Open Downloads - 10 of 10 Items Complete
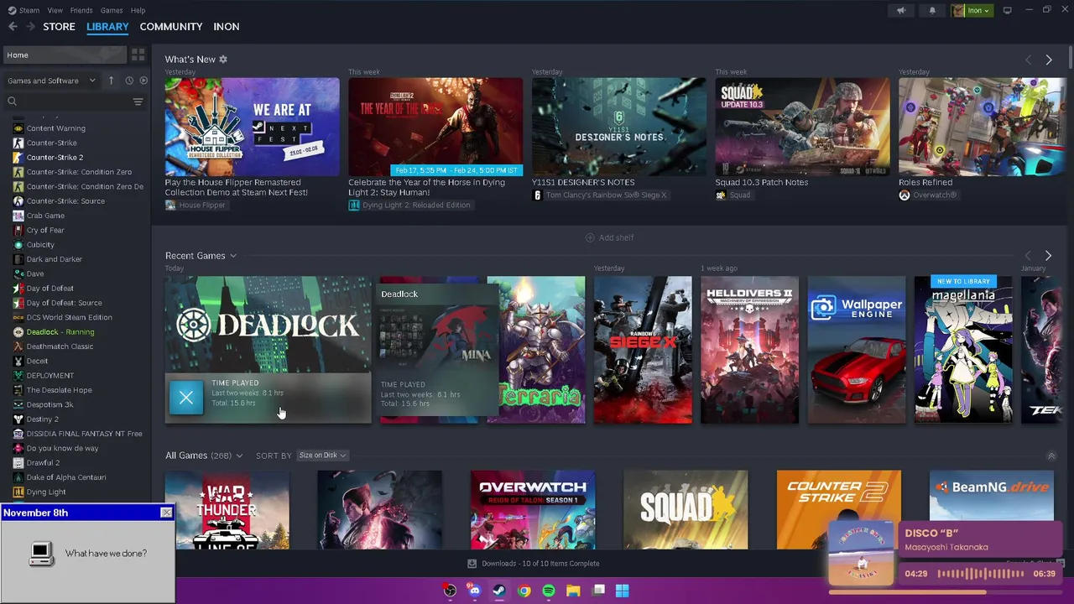1074x604 pixels. [x=534, y=564]
